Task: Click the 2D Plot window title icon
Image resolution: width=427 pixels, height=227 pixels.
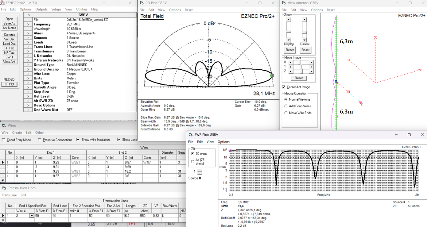Action: [142, 3]
